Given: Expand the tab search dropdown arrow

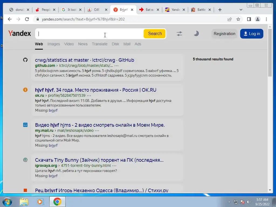Looking at the screenshot, I should 241,10.
